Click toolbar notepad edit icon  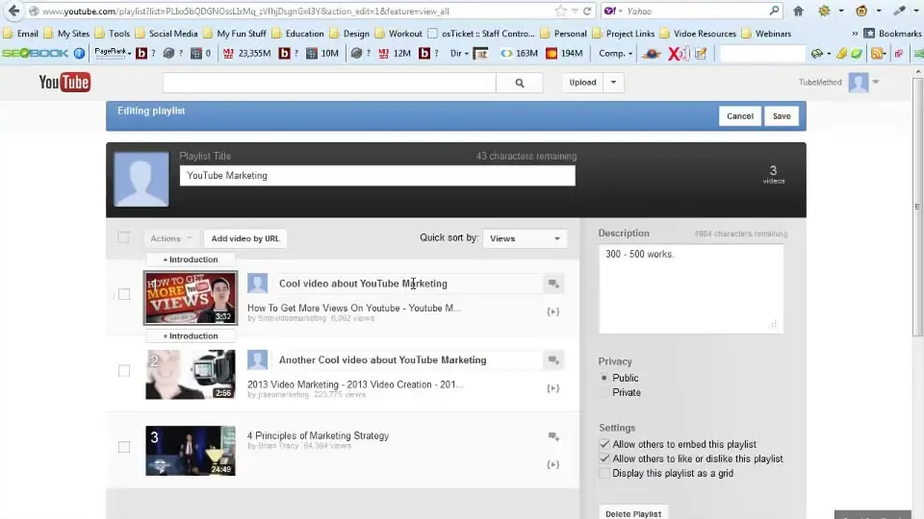[701, 54]
